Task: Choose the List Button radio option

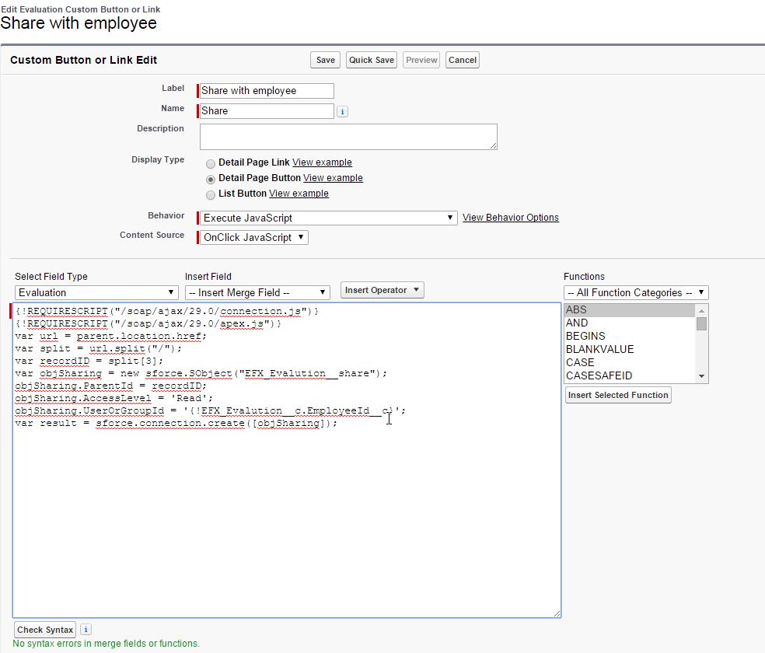Action: (x=211, y=194)
